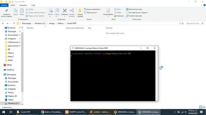The height and width of the screenshot is (115, 206).
Task: Open the notification center icon
Action: tap(201, 112)
